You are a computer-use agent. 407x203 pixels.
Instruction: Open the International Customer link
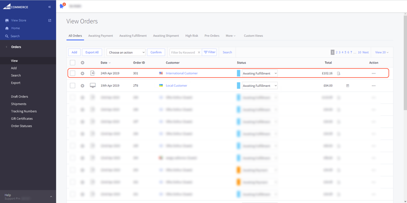click(182, 73)
